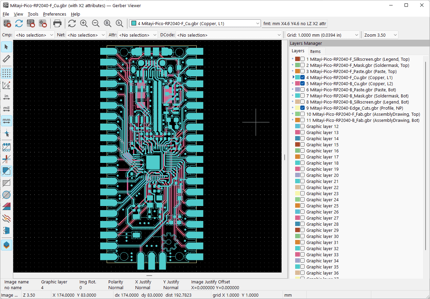Toggle negative objects ghost color icon
430x299 pixels.
pyautogui.click(x=6, y=183)
